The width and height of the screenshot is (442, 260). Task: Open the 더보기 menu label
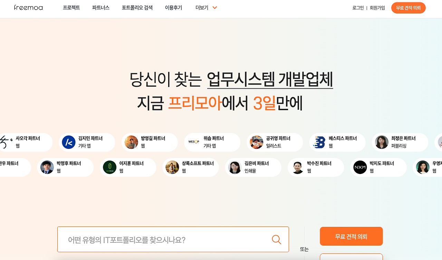202,8
